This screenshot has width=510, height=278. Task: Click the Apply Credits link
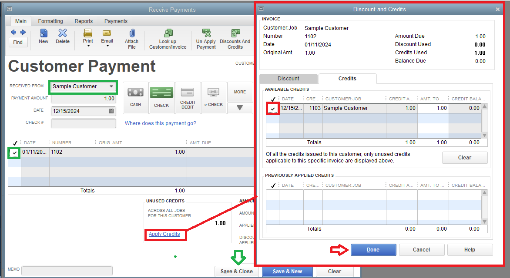[165, 235]
